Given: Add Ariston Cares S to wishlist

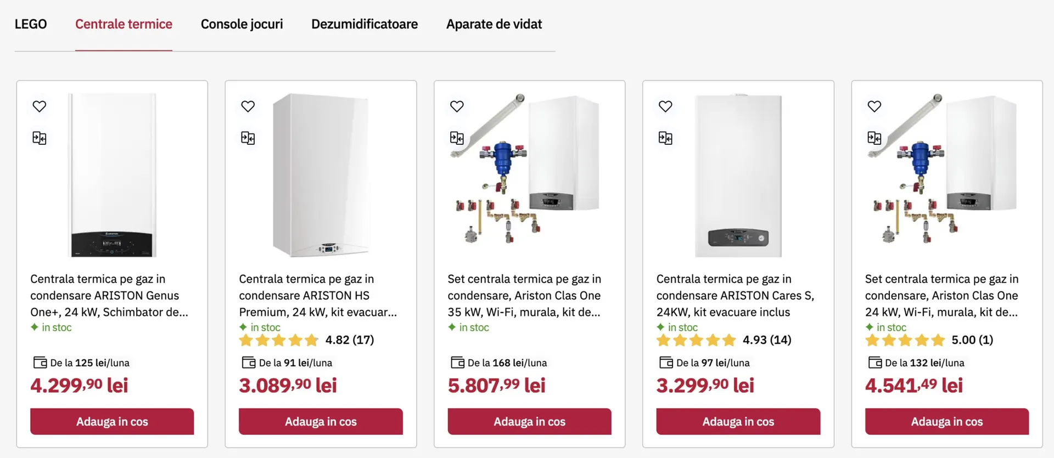Looking at the screenshot, I should (x=665, y=106).
